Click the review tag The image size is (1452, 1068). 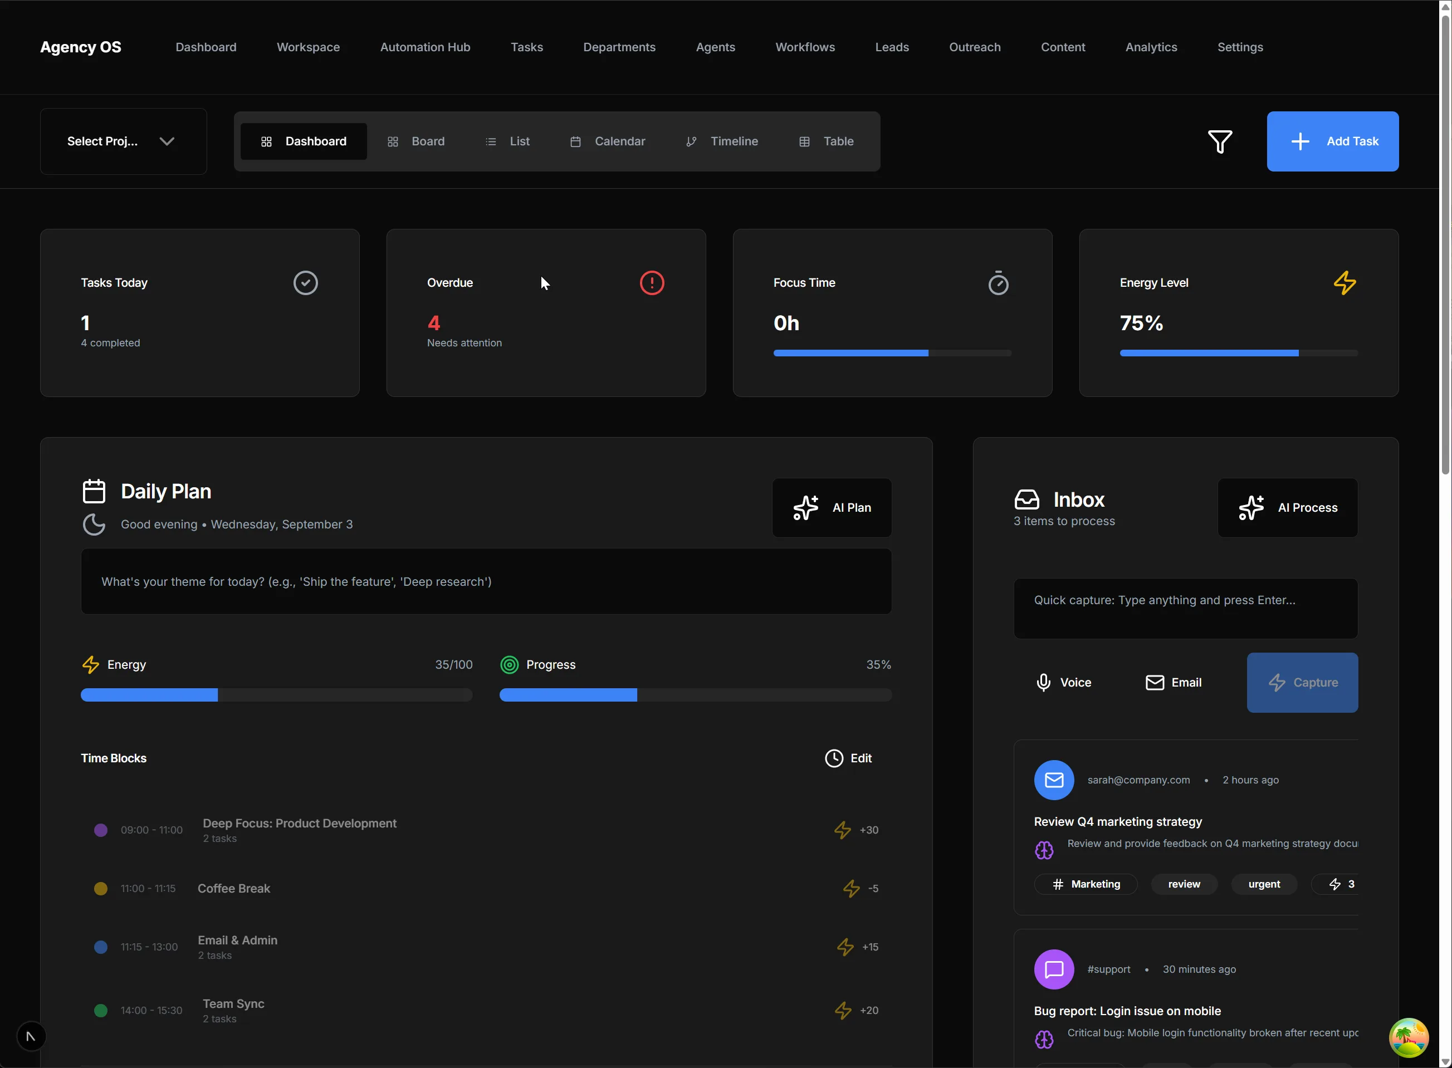click(1184, 884)
